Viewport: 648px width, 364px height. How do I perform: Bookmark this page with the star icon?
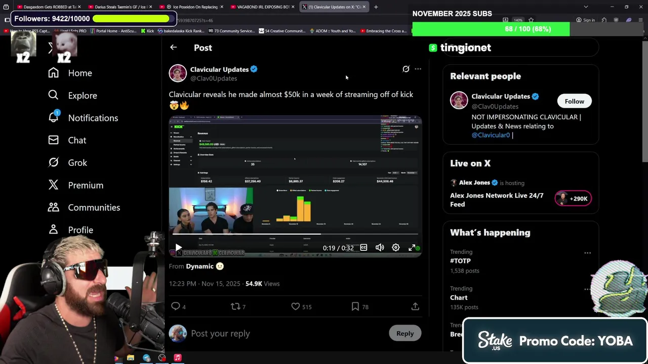tap(531, 20)
